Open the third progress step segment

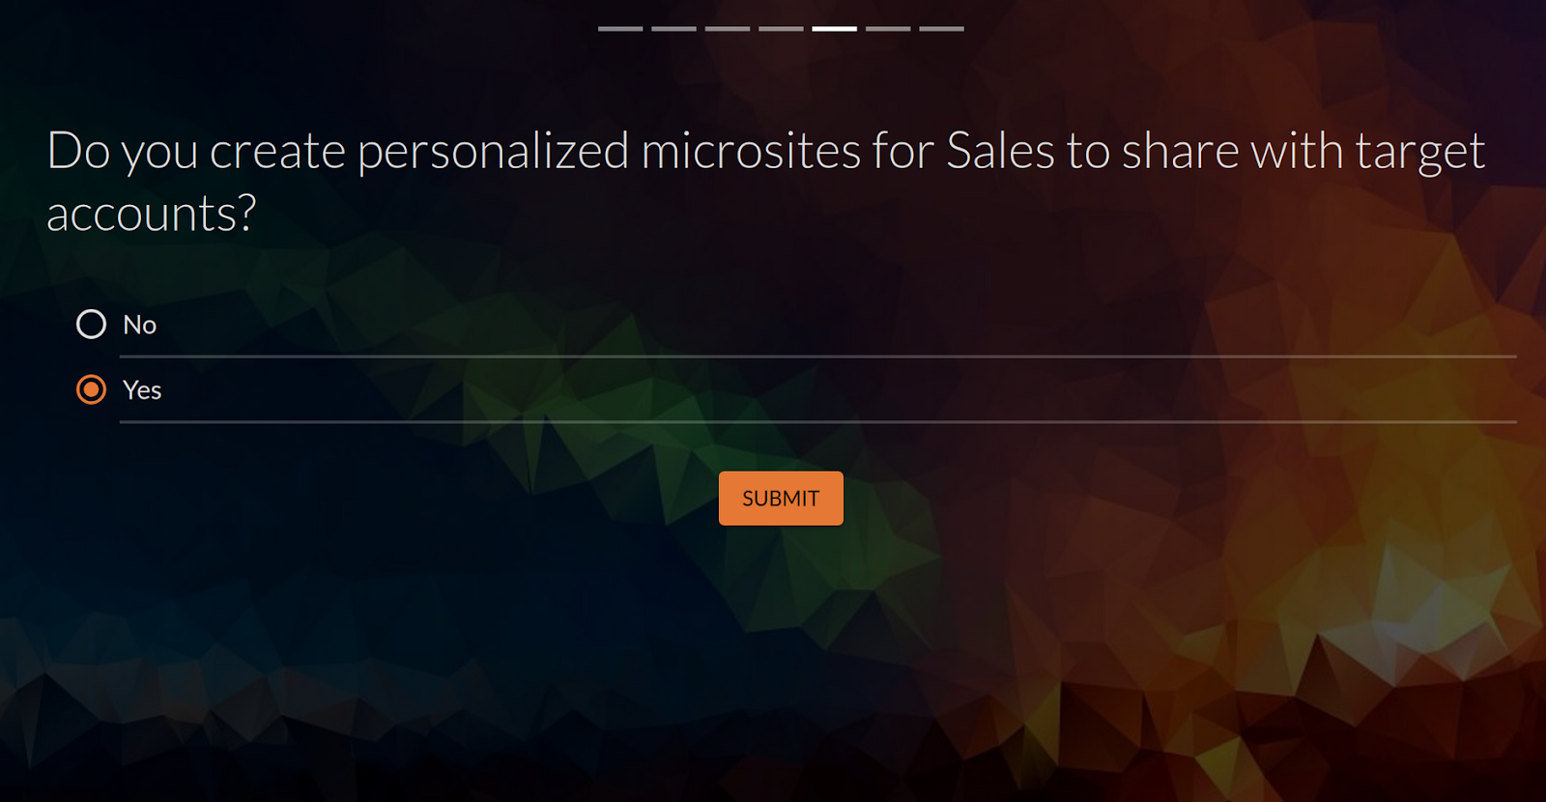coord(728,29)
